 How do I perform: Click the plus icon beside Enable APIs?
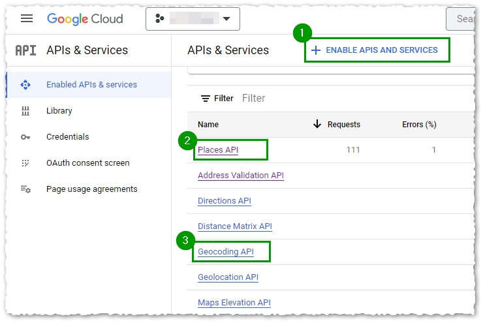click(316, 50)
